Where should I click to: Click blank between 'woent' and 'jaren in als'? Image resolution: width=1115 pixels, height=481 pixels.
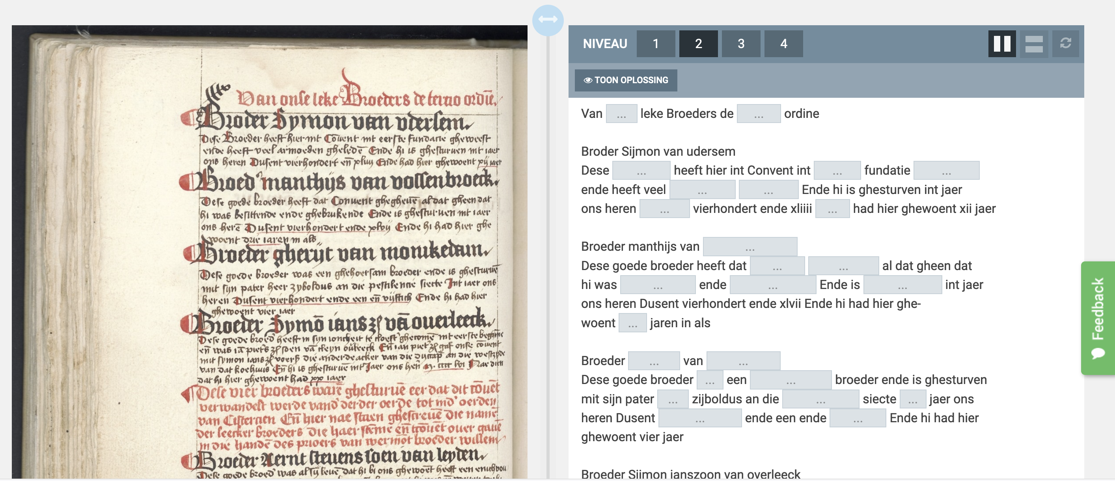pos(632,323)
